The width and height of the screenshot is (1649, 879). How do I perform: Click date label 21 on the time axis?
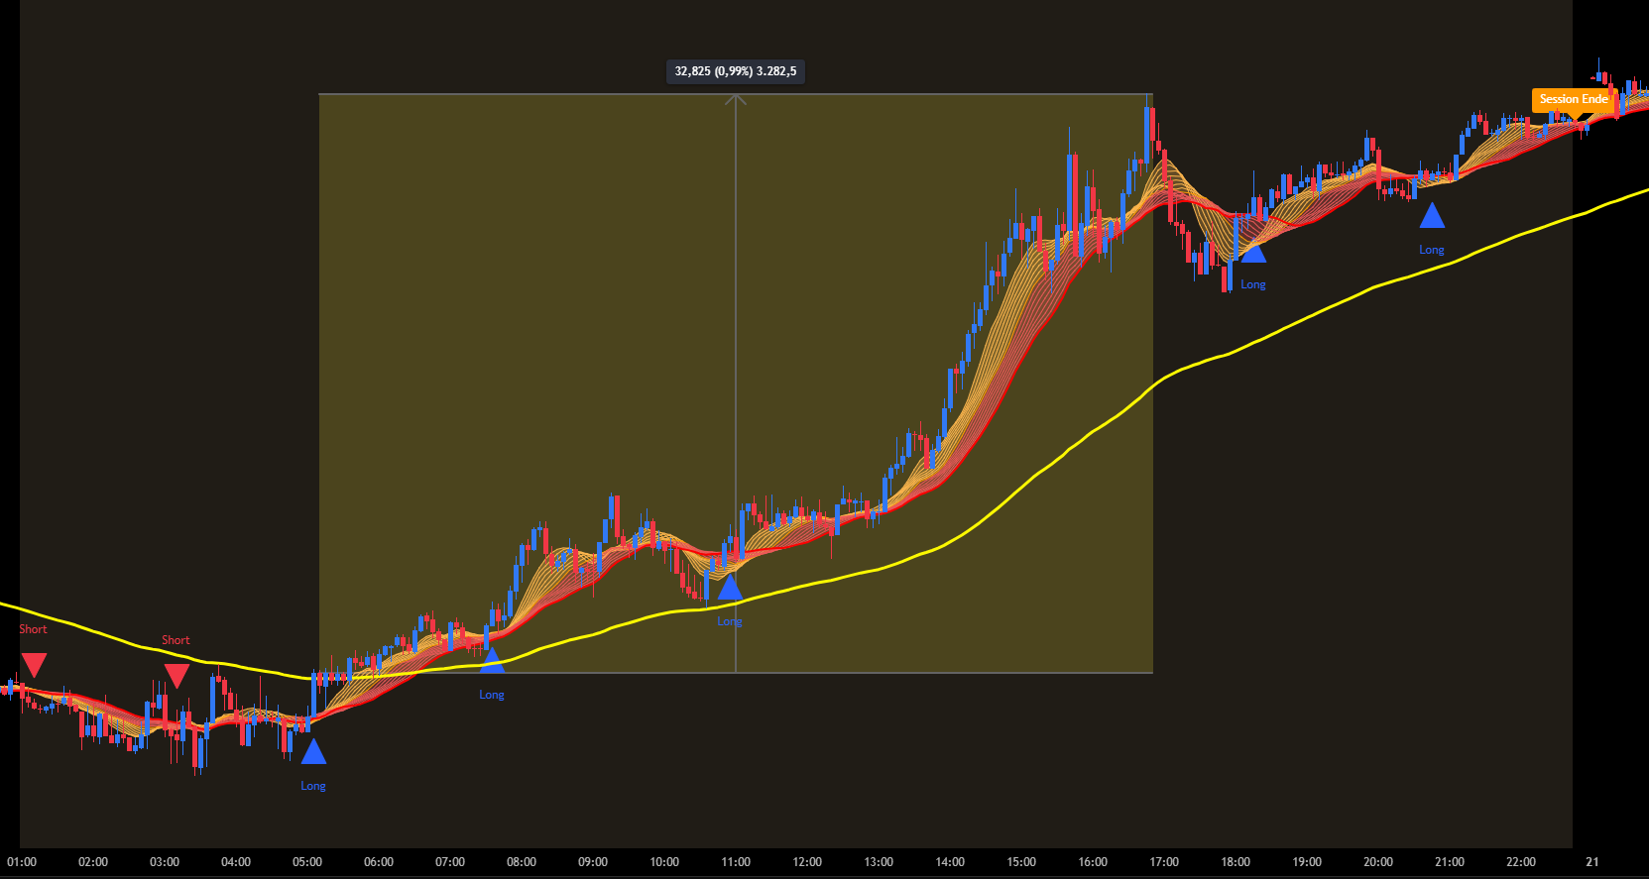[x=1592, y=862]
